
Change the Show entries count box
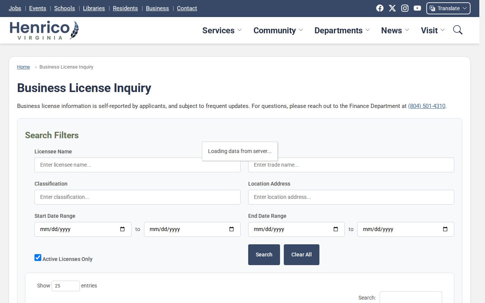click(x=66, y=286)
